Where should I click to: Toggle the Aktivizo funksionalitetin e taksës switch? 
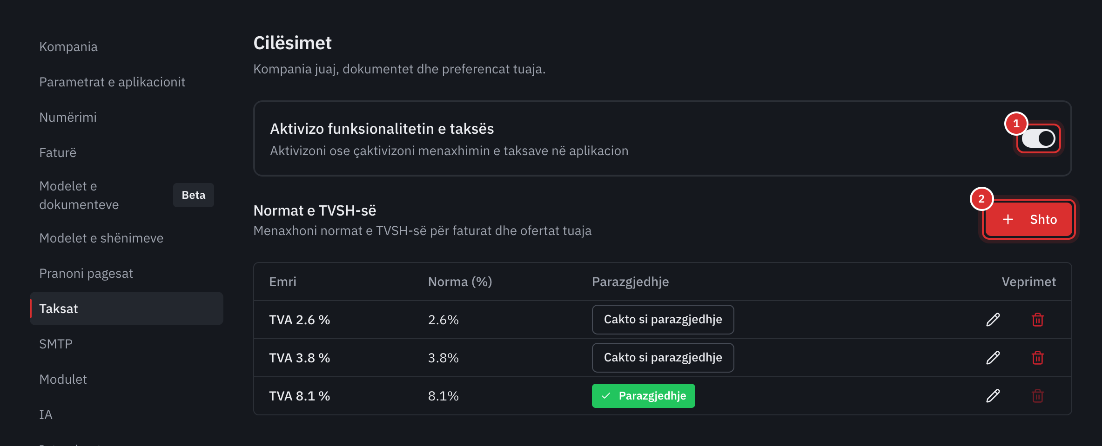click(1038, 138)
